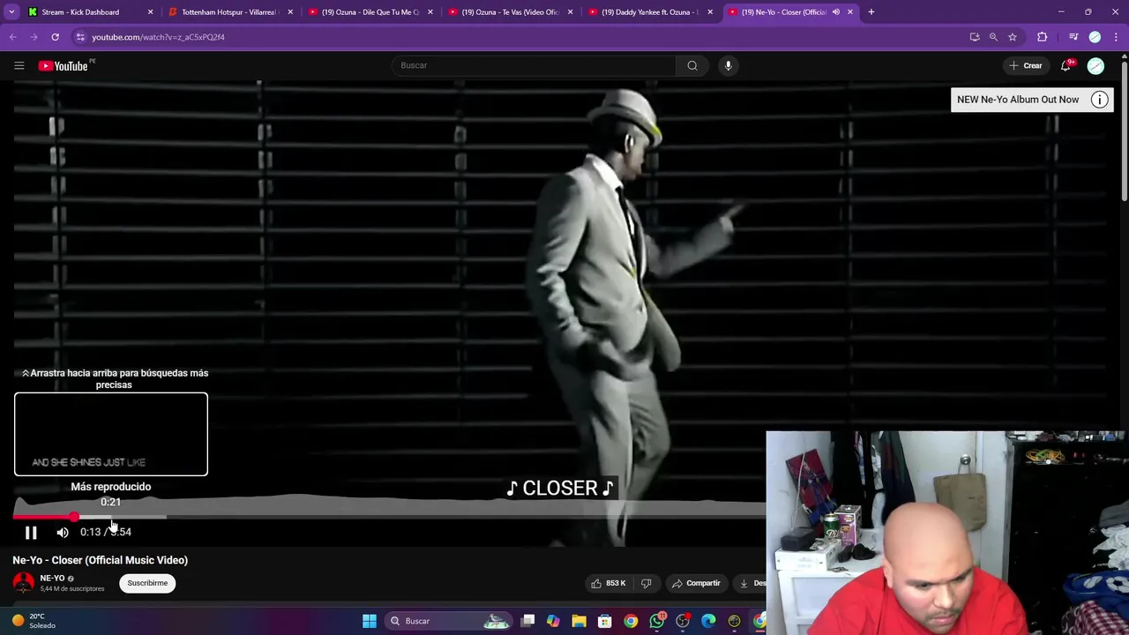Click the Suscribirse button
Image resolution: width=1129 pixels, height=635 pixels.
point(147,583)
